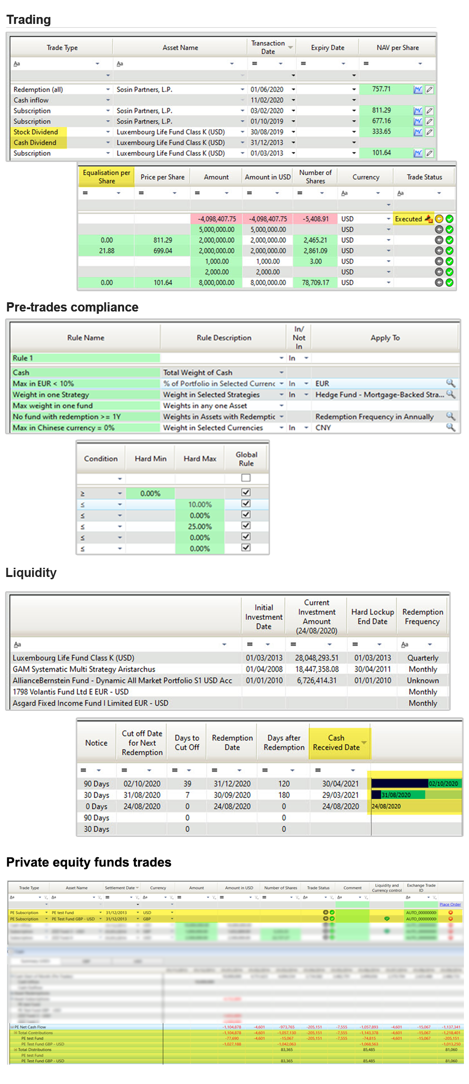
Task: Click grey back arrow icon in 5,000,000.00 row
Action: coord(439,230)
